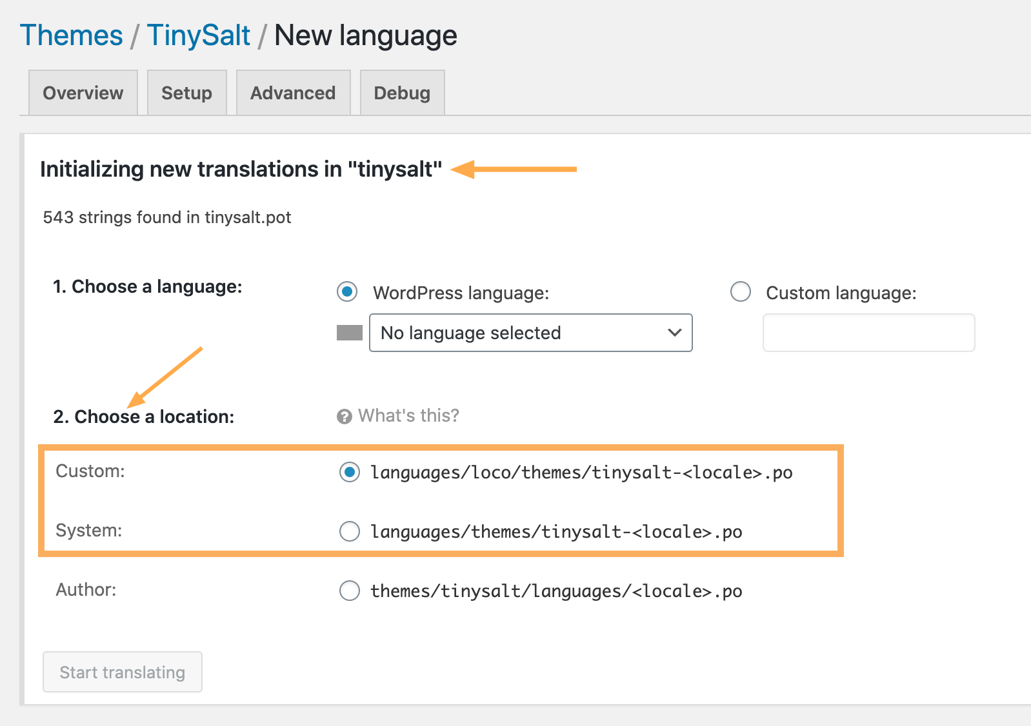The image size is (1031, 726).
Task: Click the Start translating button
Action: click(x=123, y=672)
